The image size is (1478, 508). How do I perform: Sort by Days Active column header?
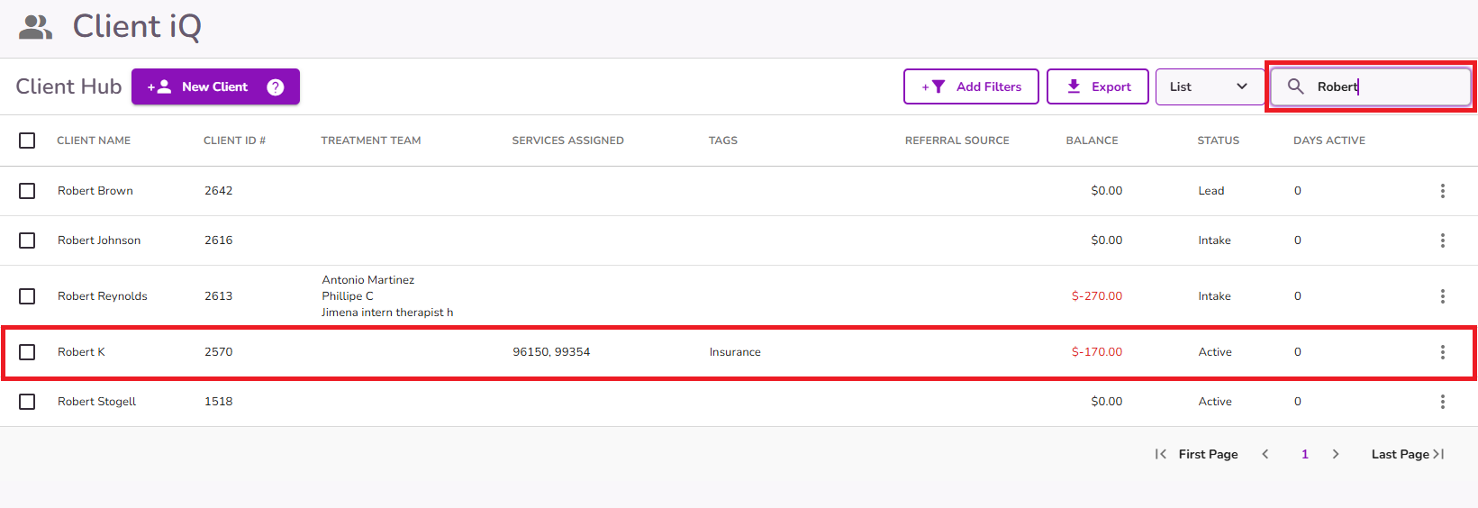(1329, 141)
